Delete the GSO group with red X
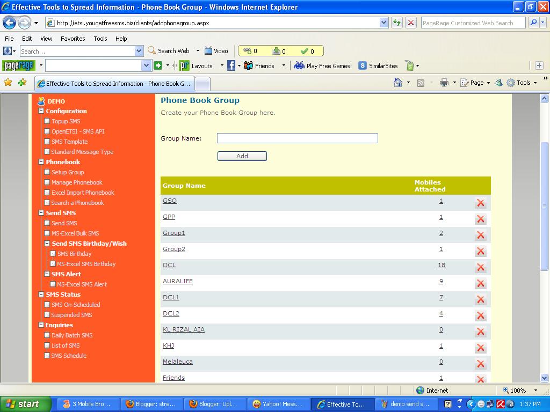Image resolution: width=550 pixels, height=412 pixels. (481, 203)
